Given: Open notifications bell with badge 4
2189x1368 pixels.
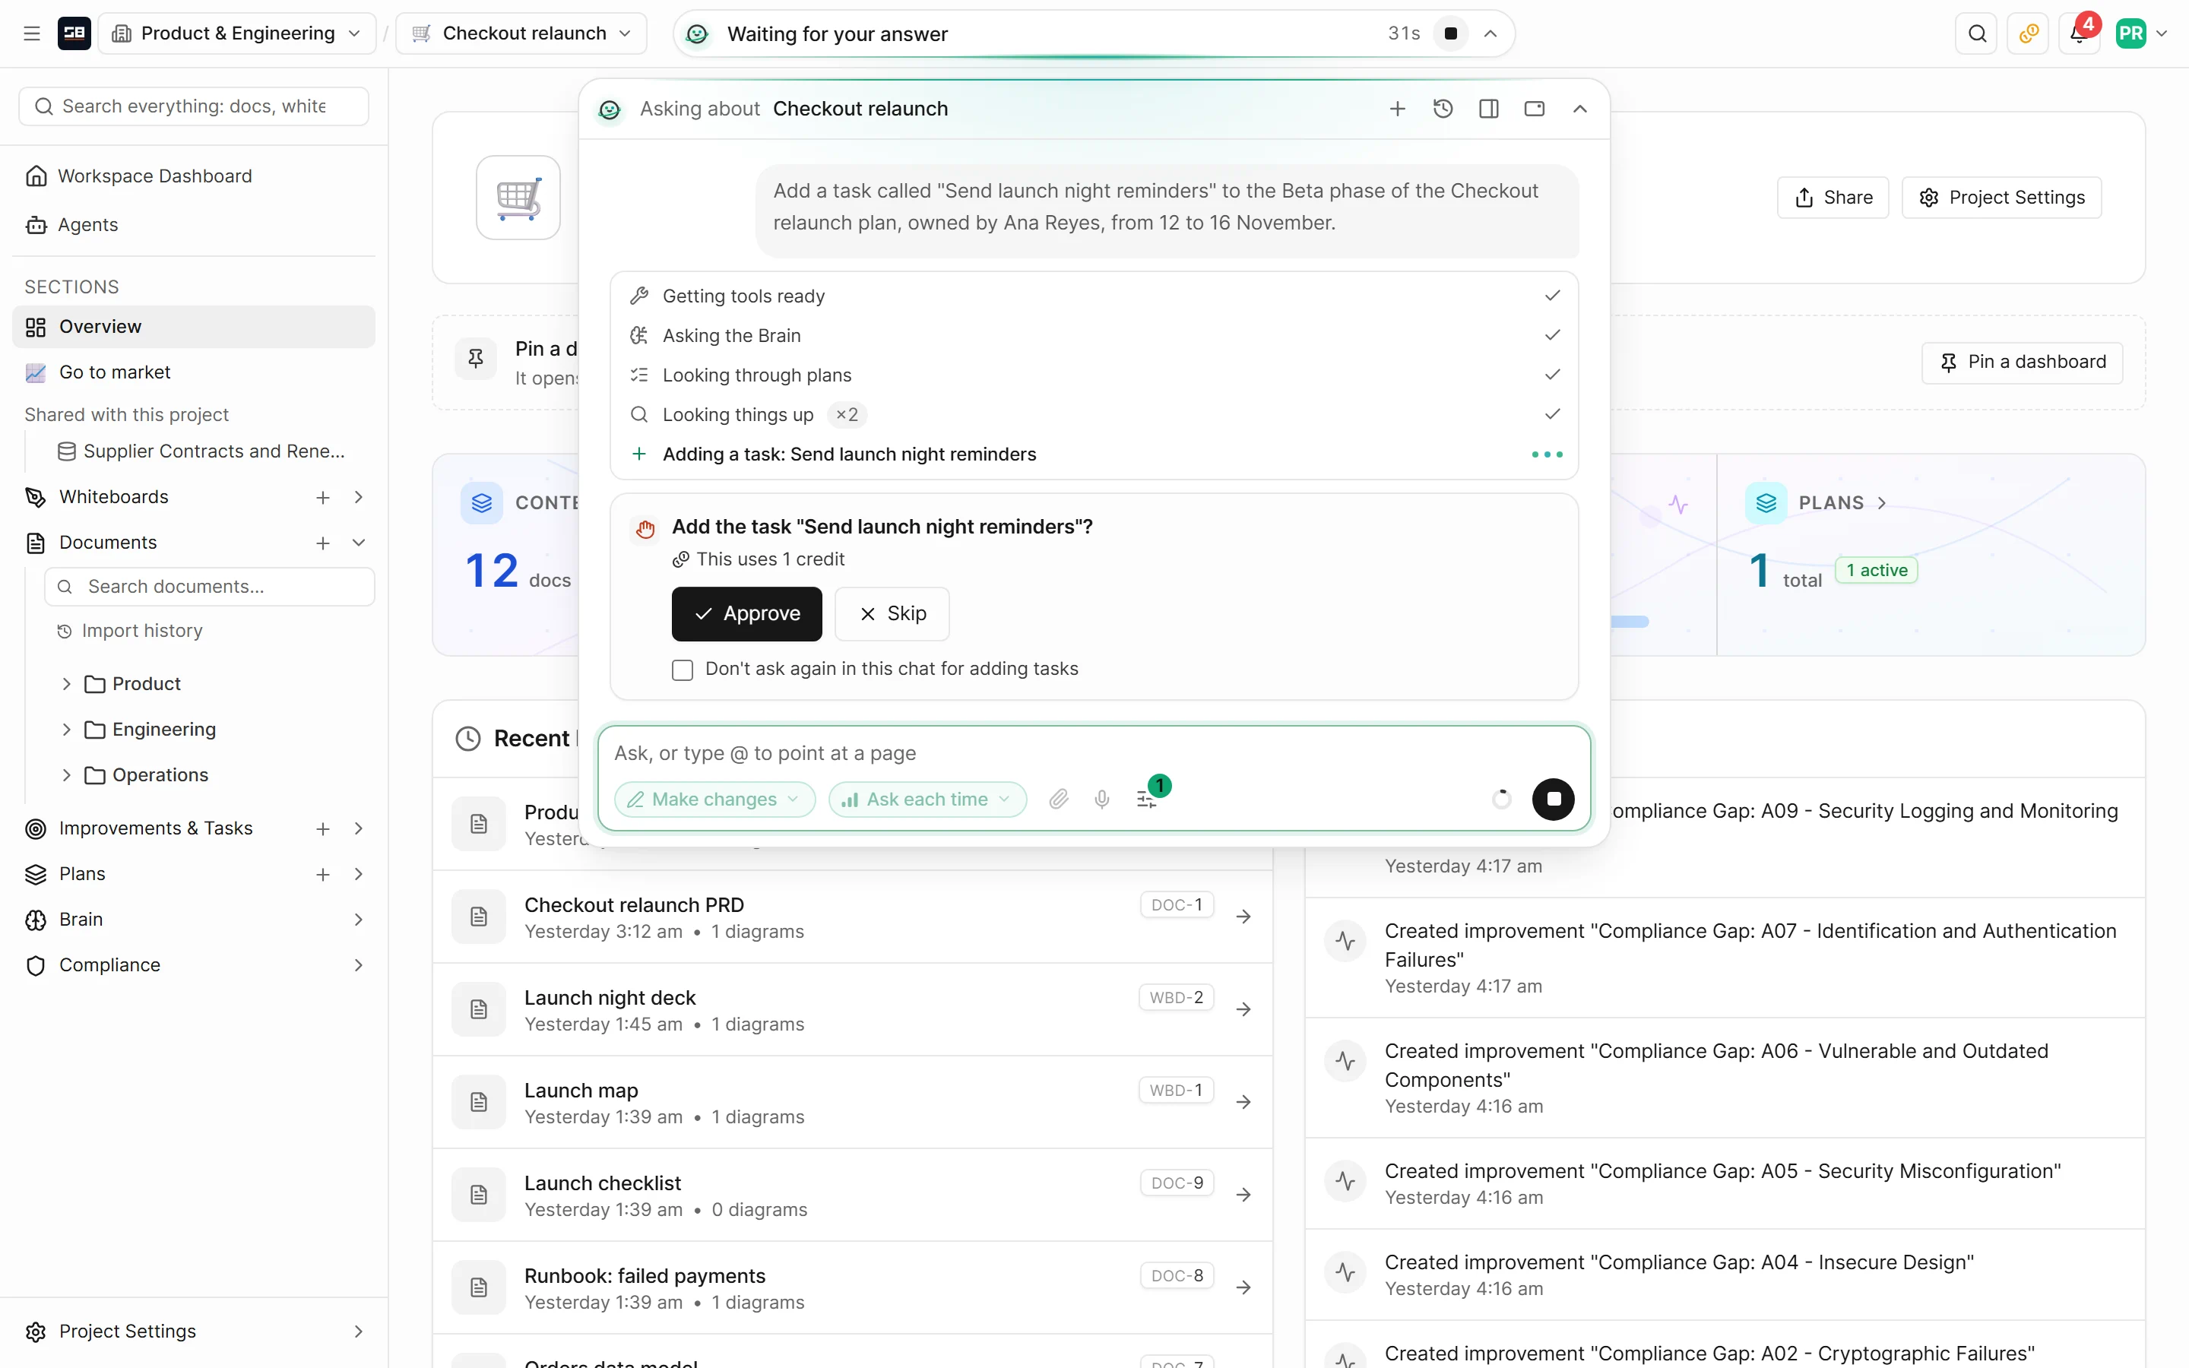Looking at the screenshot, I should click(2080, 33).
